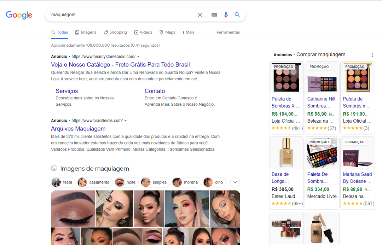The height and width of the screenshot is (245, 382).
Task: Click inside the maquiagem search field
Action: [x=120, y=15]
